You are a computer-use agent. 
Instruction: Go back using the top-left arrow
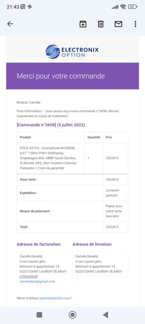coord(10,24)
